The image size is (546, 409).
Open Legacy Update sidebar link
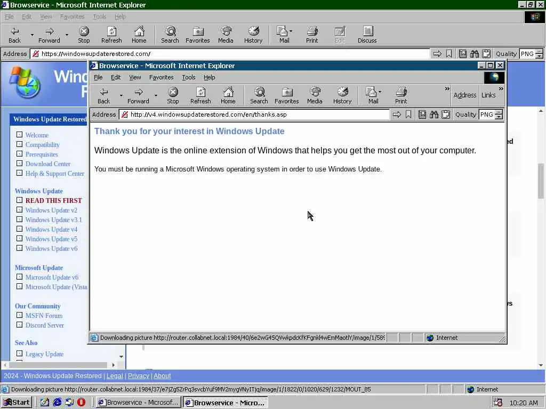(x=44, y=354)
